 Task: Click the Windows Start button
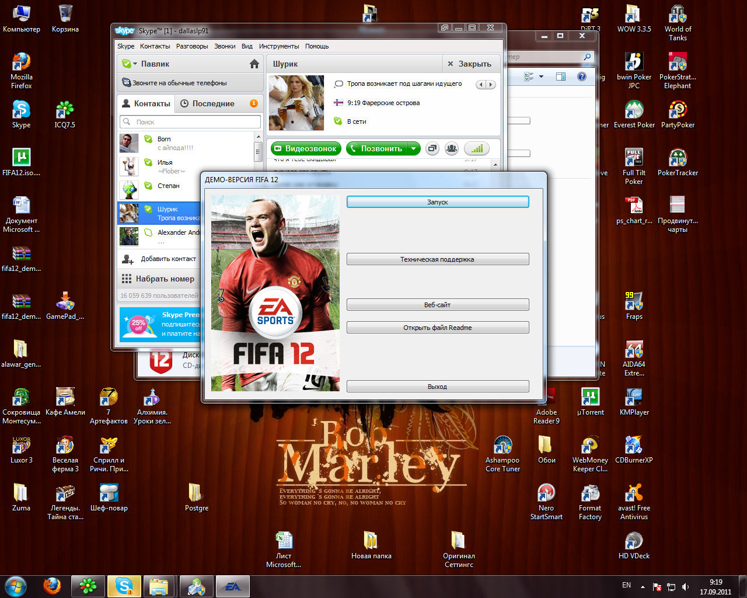coord(16,586)
